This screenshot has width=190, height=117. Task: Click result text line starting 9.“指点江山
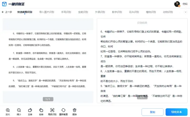click(141, 86)
